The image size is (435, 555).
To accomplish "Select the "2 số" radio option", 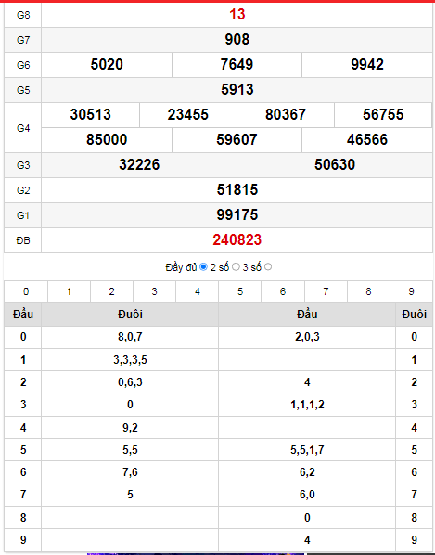I will [x=236, y=267].
